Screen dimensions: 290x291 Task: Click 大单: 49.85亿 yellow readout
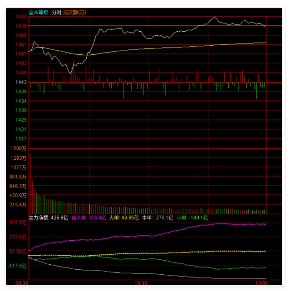coord(124,218)
